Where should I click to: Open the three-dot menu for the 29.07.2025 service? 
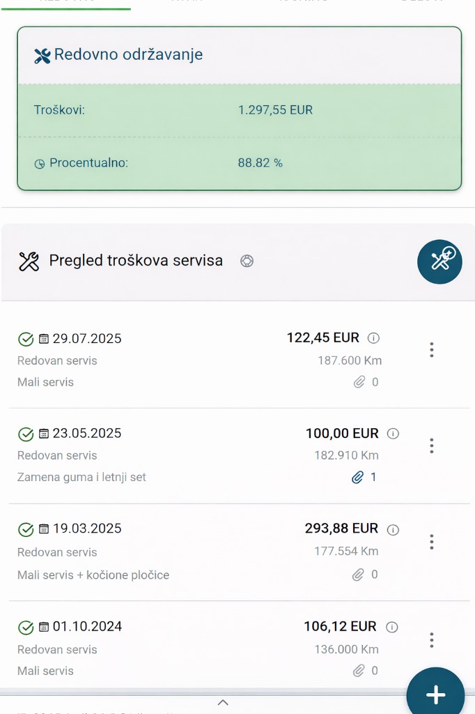tap(431, 349)
